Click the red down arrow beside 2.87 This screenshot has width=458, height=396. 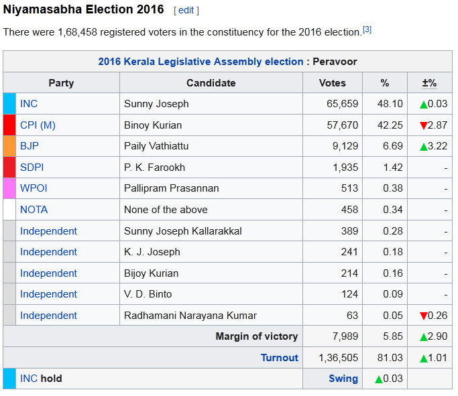[x=424, y=125]
